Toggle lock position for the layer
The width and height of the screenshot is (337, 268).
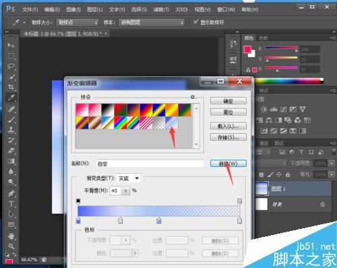[279, 174]
